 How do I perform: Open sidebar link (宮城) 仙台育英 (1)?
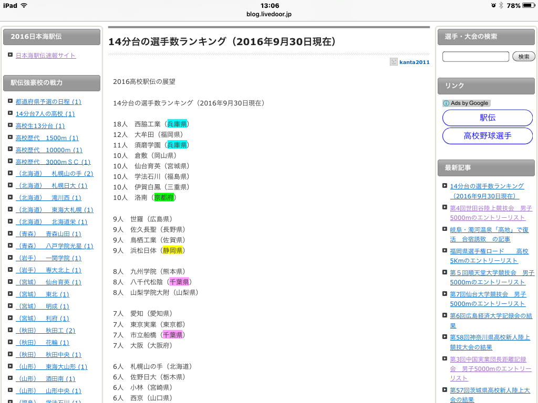48,282
